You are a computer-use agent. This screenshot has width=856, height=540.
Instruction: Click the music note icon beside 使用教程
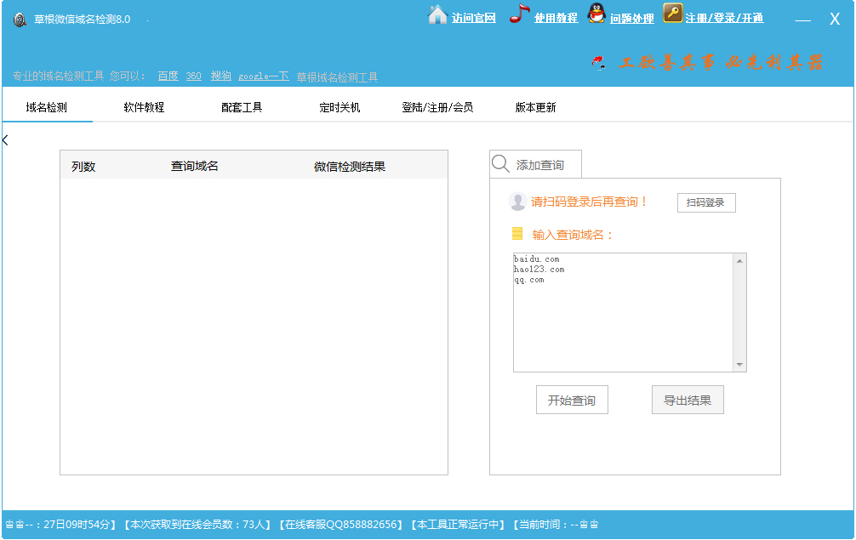[x=519, y=16]
